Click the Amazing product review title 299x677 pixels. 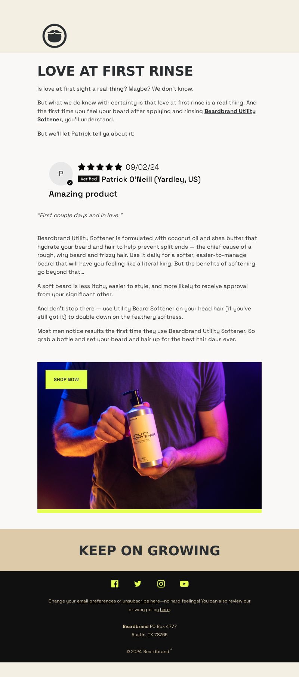tap(83, 194)
